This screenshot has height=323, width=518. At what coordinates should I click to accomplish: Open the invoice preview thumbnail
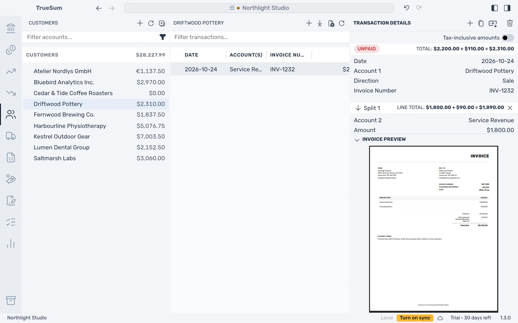(434, 229)
